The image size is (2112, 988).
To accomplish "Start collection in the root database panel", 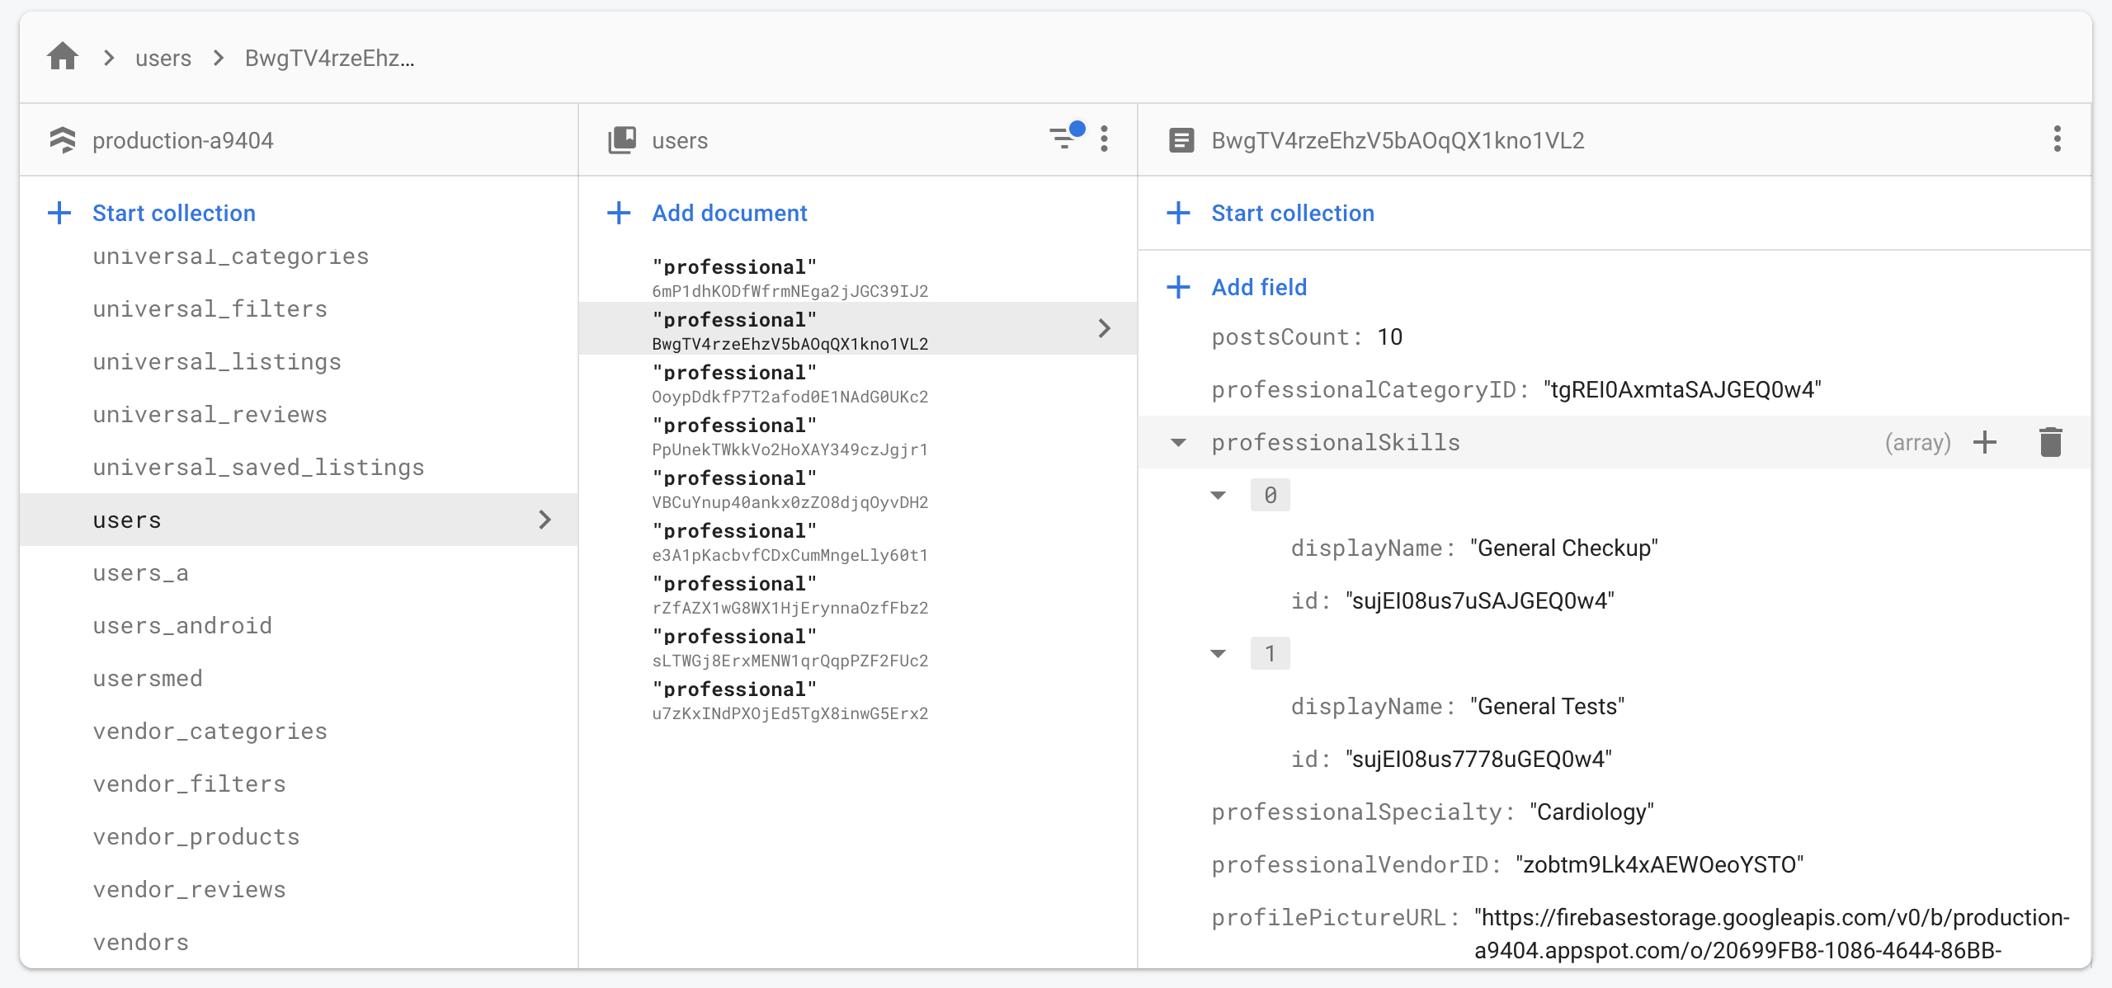I will 173,213.
